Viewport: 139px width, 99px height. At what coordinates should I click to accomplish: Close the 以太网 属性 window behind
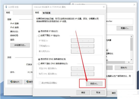pyautogui.click(x=134, y=5)
